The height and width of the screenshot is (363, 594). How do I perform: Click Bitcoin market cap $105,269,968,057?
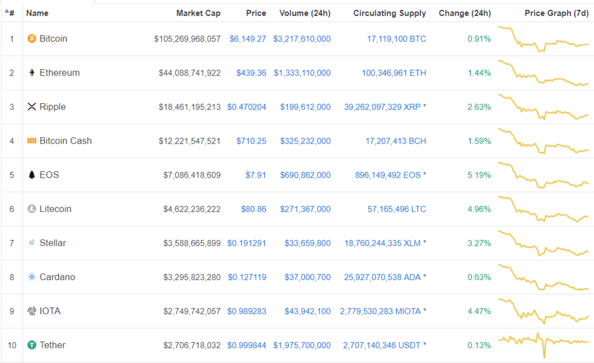tap(187, 39)
